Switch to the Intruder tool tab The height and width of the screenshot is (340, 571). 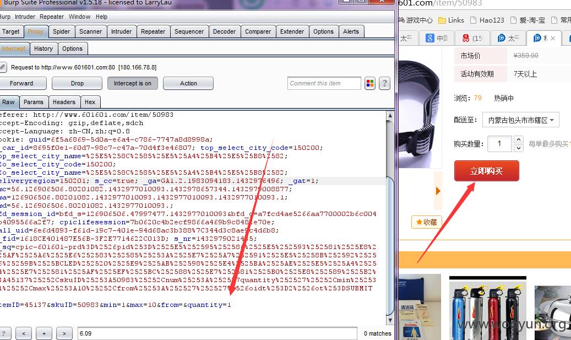[x=121, y=32]
